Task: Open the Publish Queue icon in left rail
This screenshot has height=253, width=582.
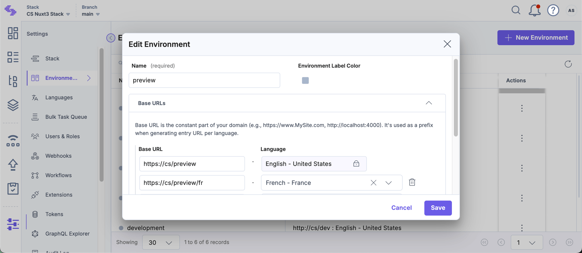Action: click(x=13, y=141)
